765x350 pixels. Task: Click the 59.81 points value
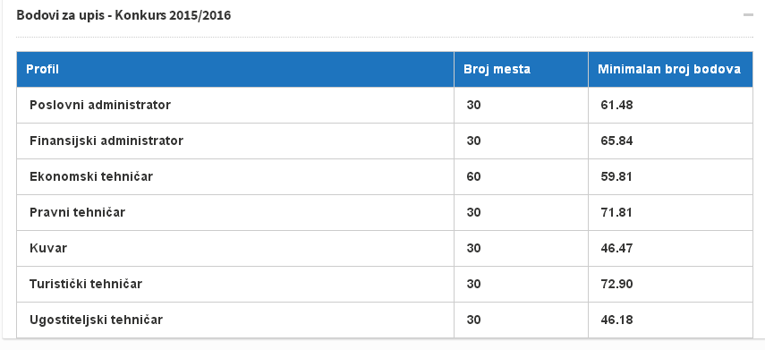(x=616, y=176)
